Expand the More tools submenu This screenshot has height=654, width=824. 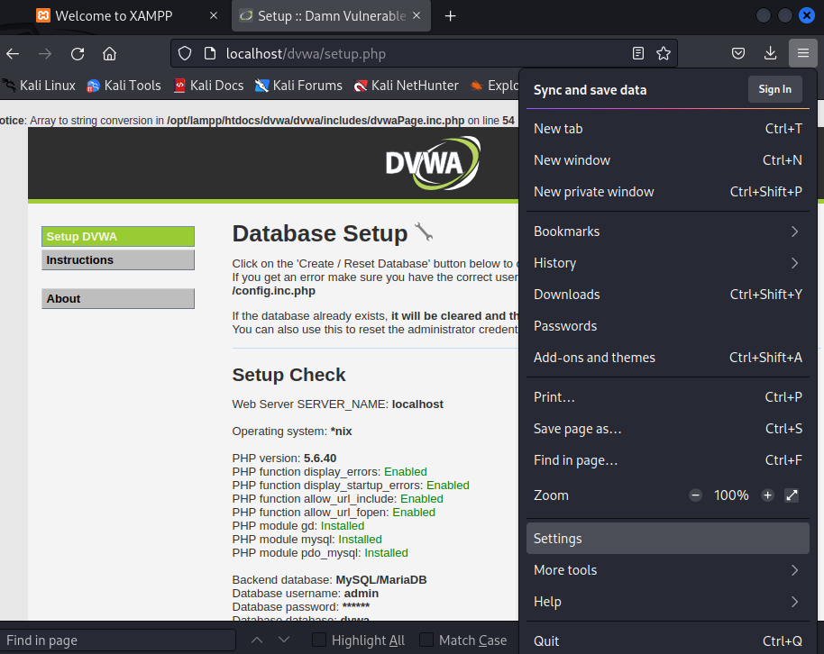coord(667,570)
